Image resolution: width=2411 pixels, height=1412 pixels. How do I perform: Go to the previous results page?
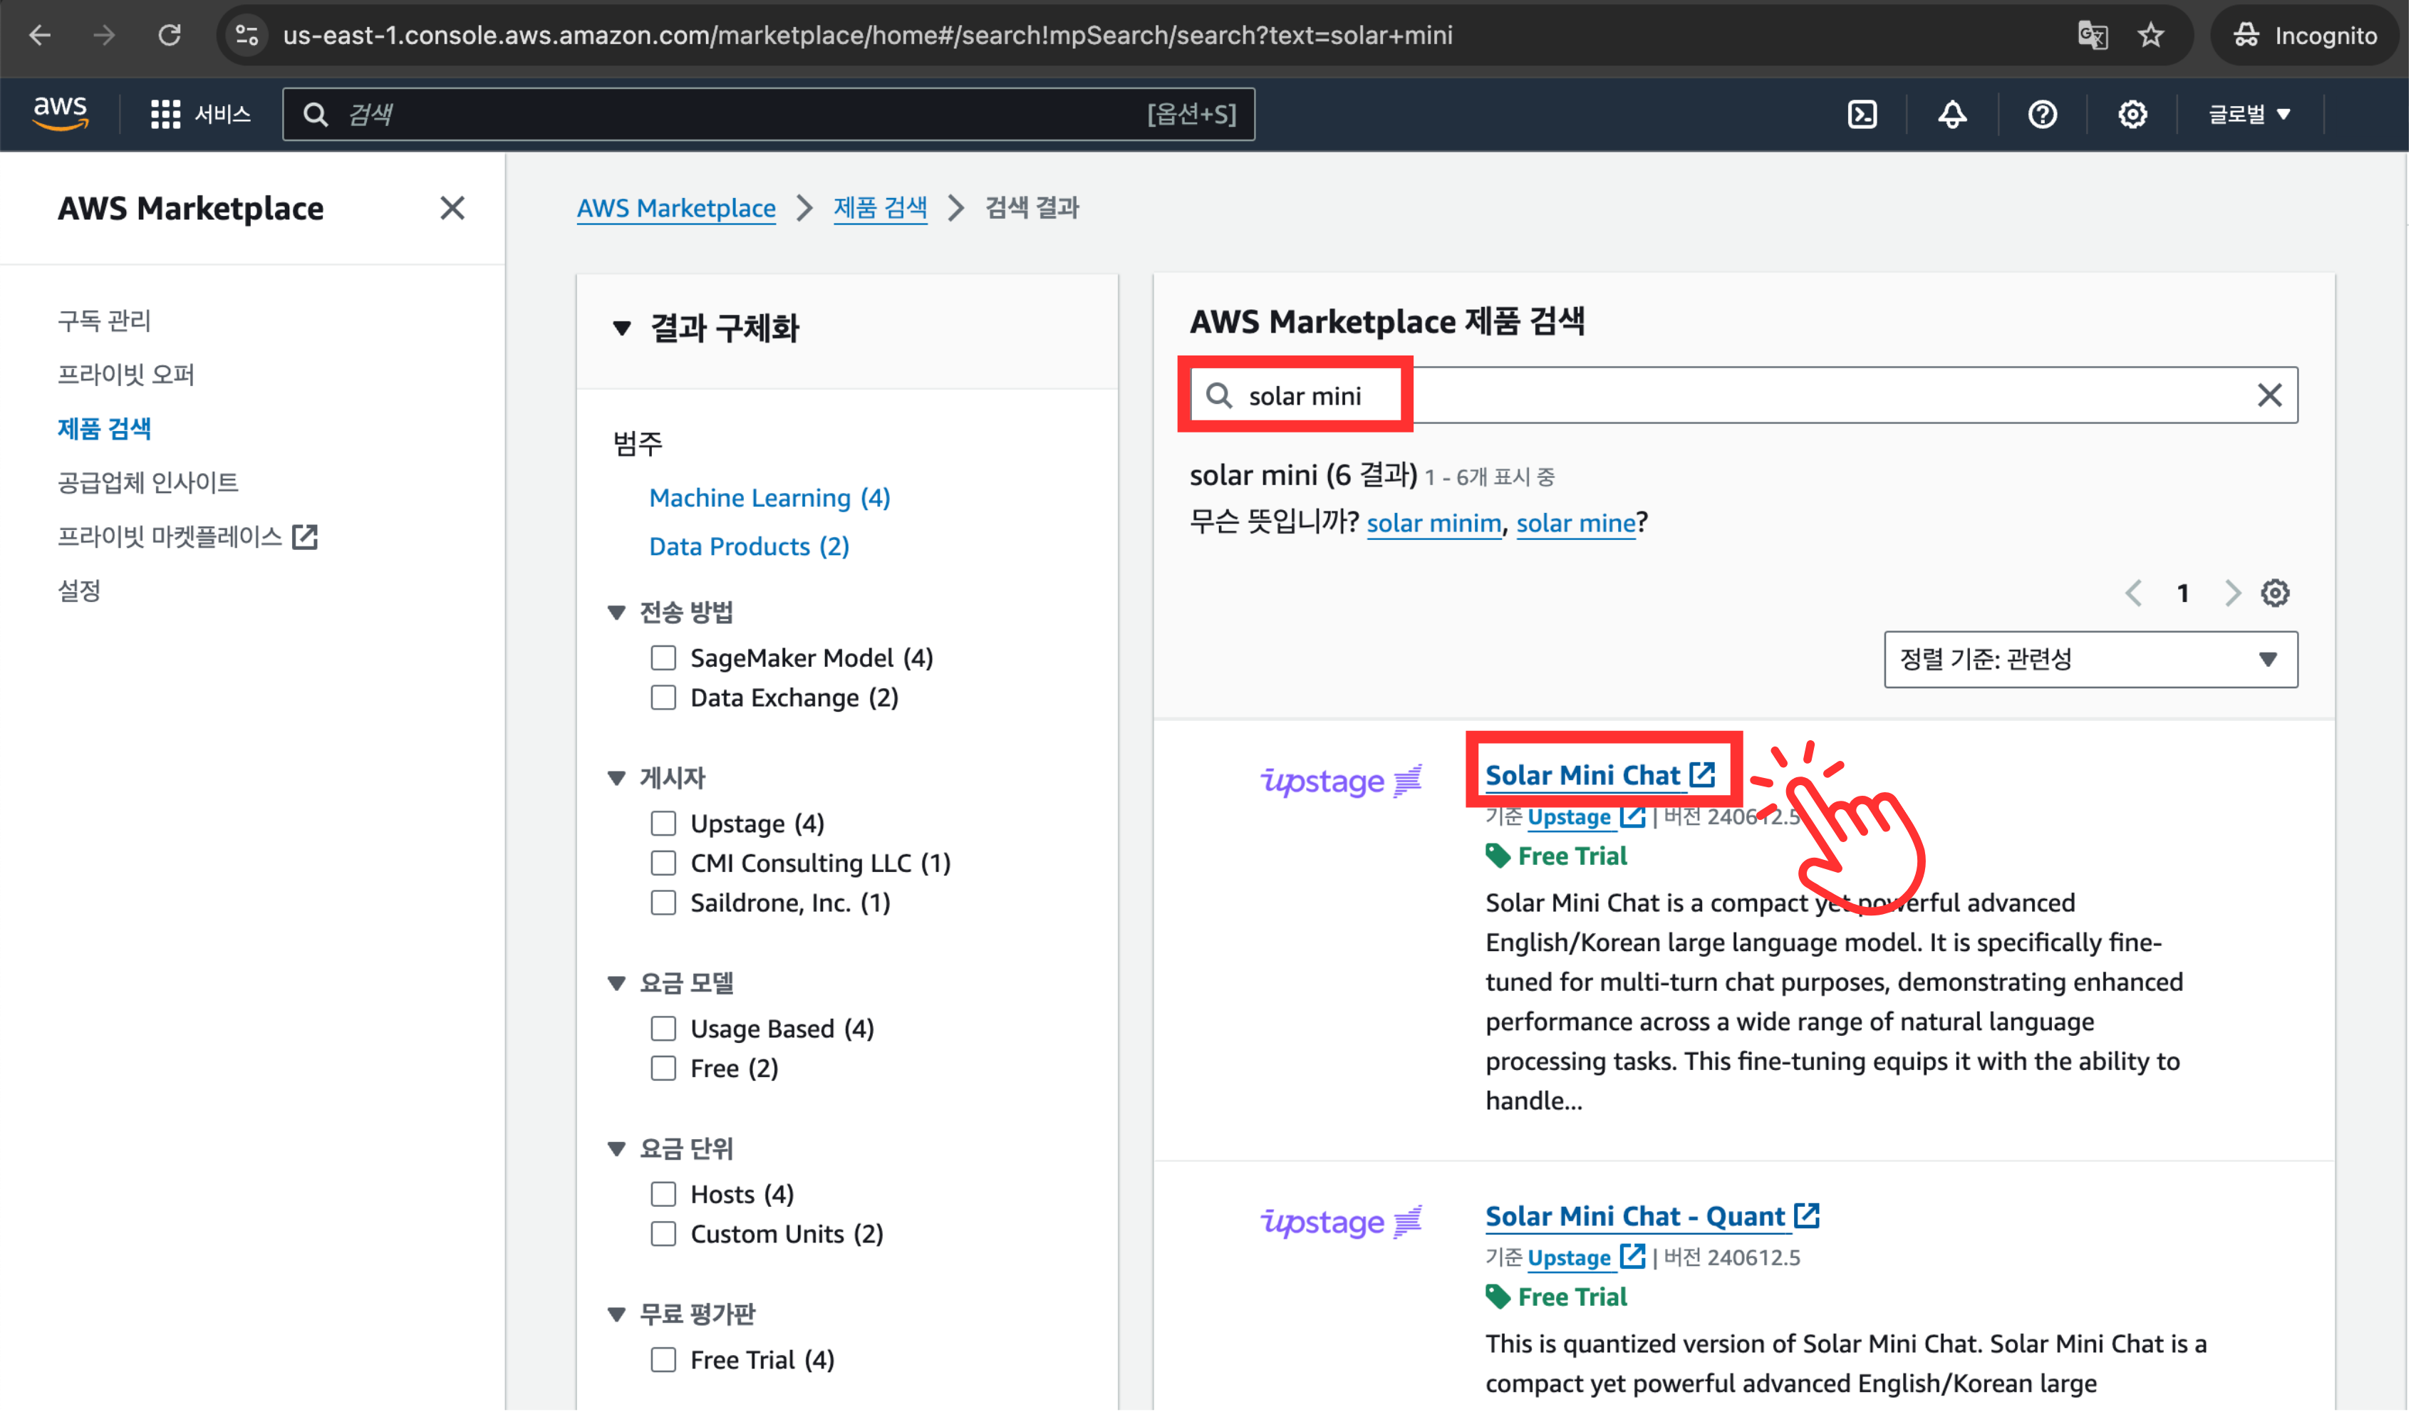(2134, 593)
